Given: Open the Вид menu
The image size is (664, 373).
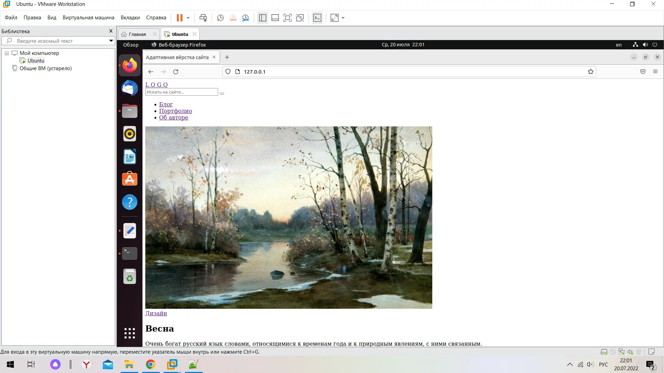Looking at the screenshot, I should tap(52, 18).
